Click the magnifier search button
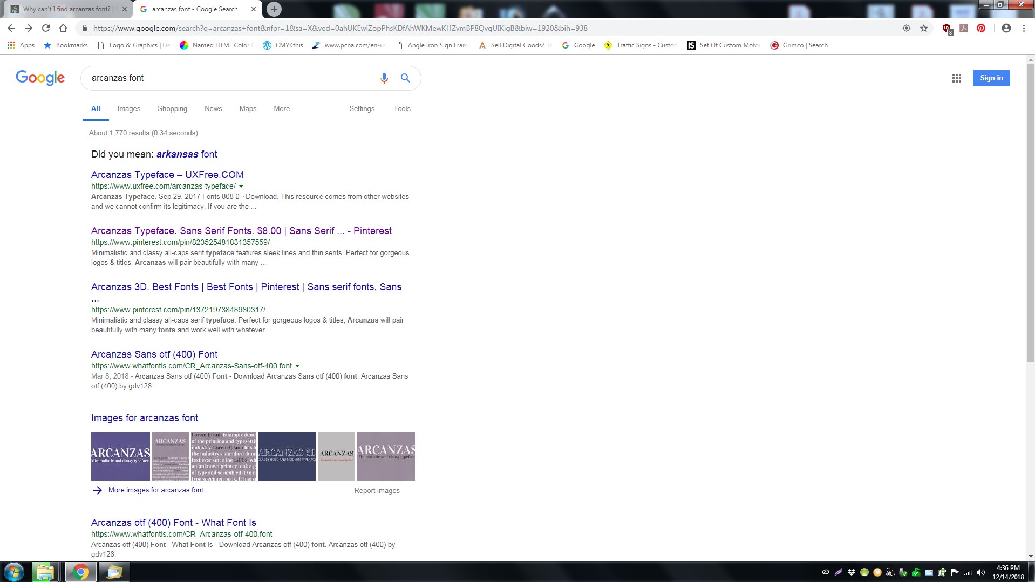Screen dimensions: 1035x582 click(x=405, y=78)
